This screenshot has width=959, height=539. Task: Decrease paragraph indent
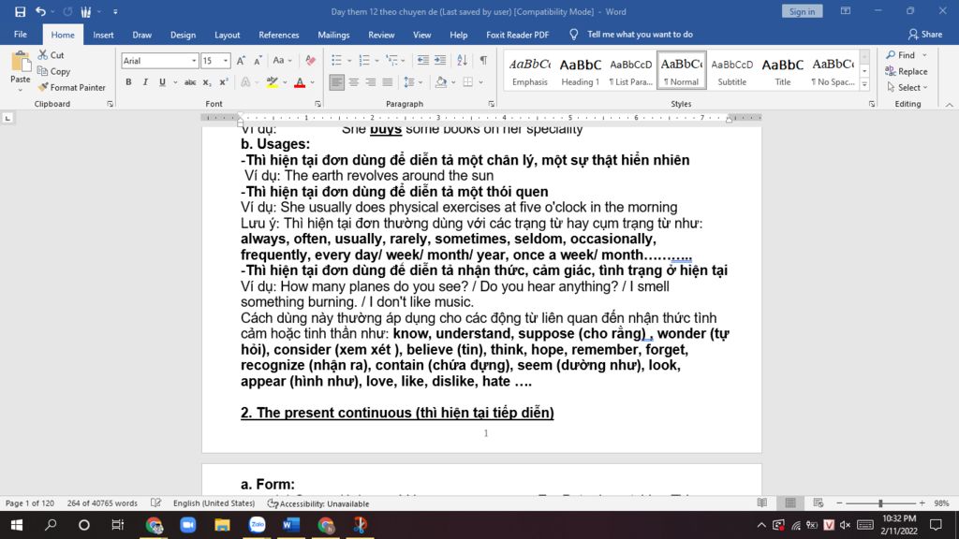(422, 61)
